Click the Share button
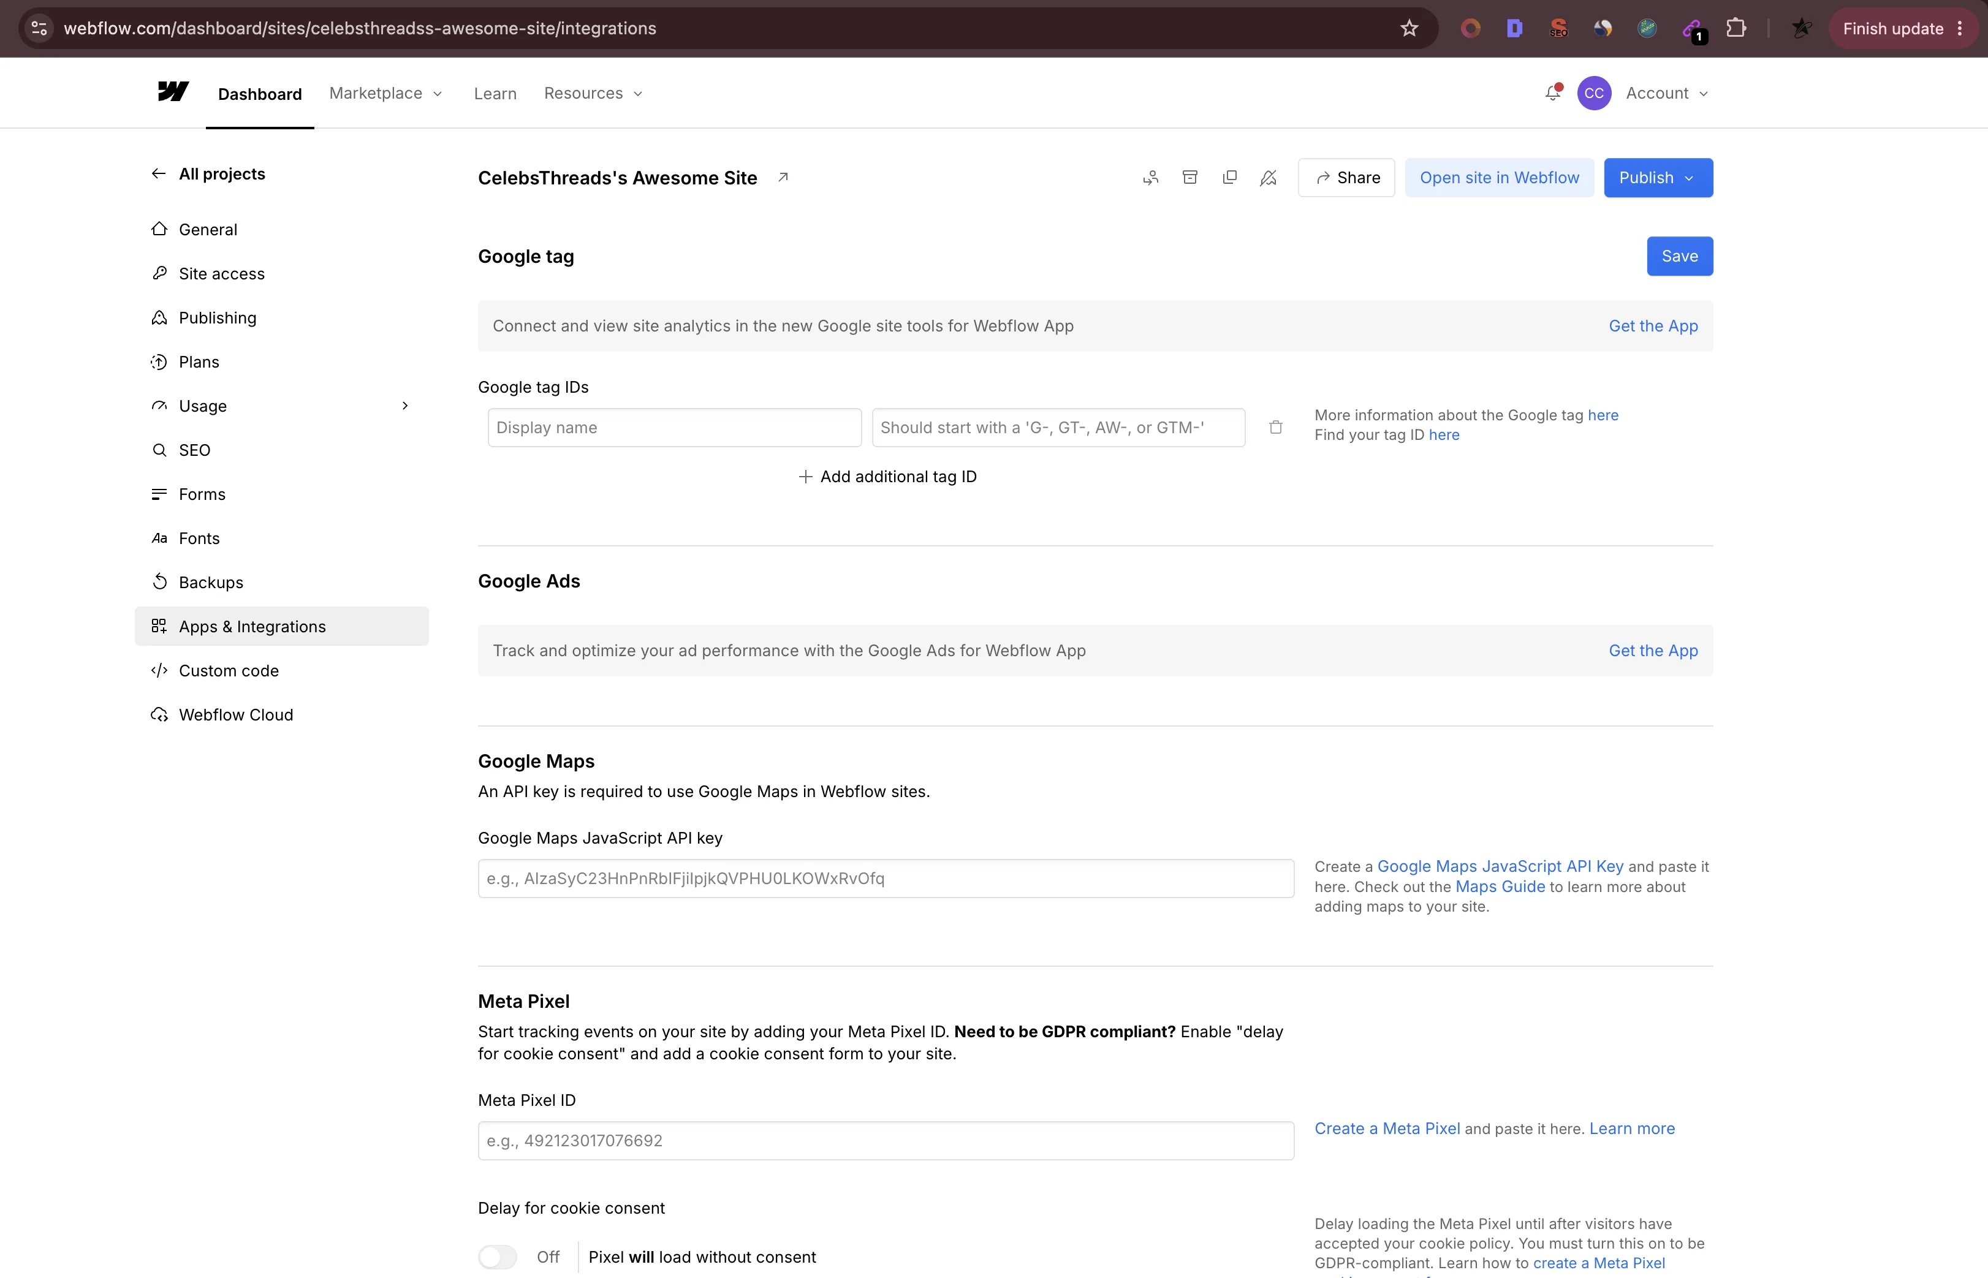The height and width of the screenshot is (1278, 1988). click(x=1346, y=178)
